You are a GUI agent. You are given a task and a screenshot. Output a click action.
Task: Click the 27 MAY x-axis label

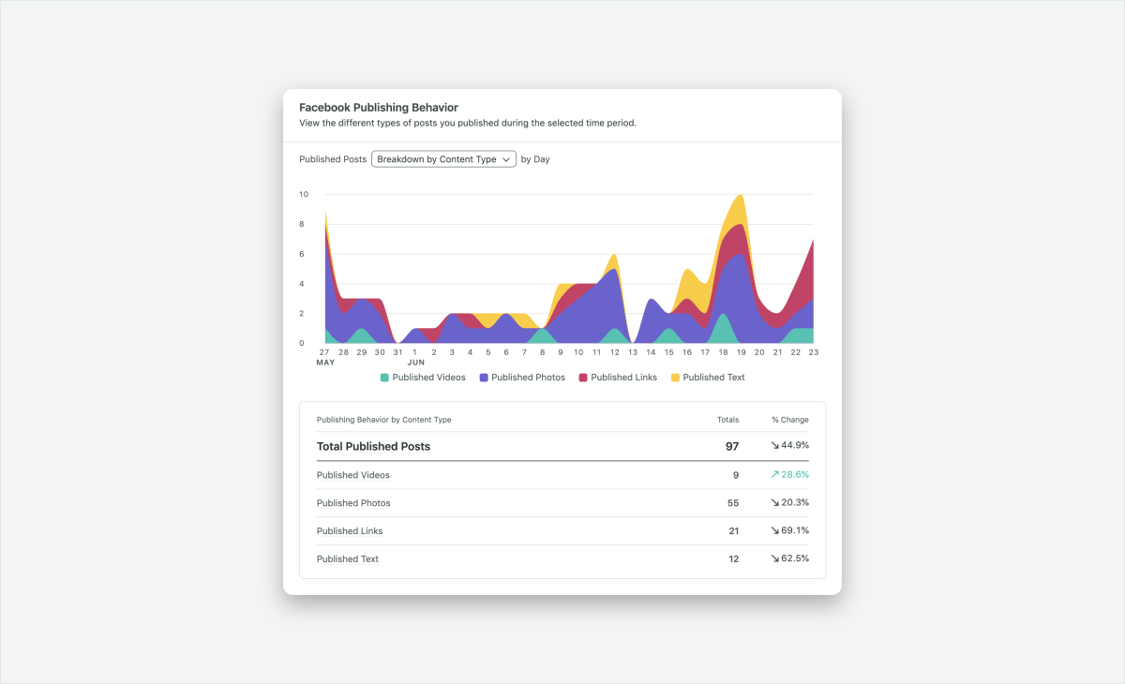325,357
